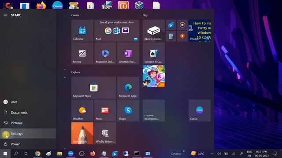Click the Windows Start button

[x=5, y=154]
